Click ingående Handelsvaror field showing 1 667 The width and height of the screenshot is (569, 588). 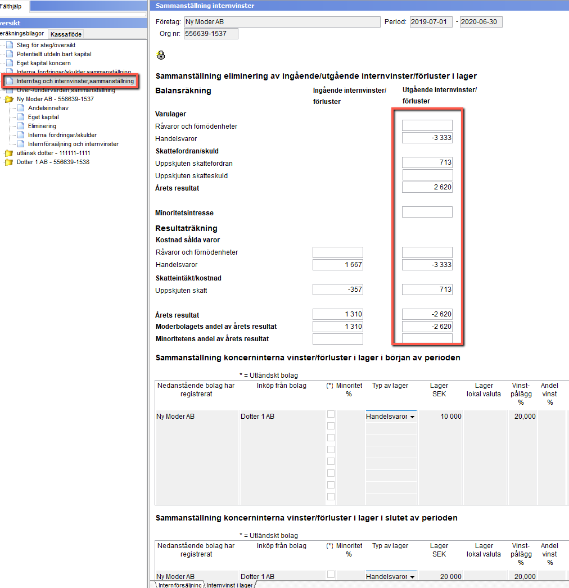(338, 265)
